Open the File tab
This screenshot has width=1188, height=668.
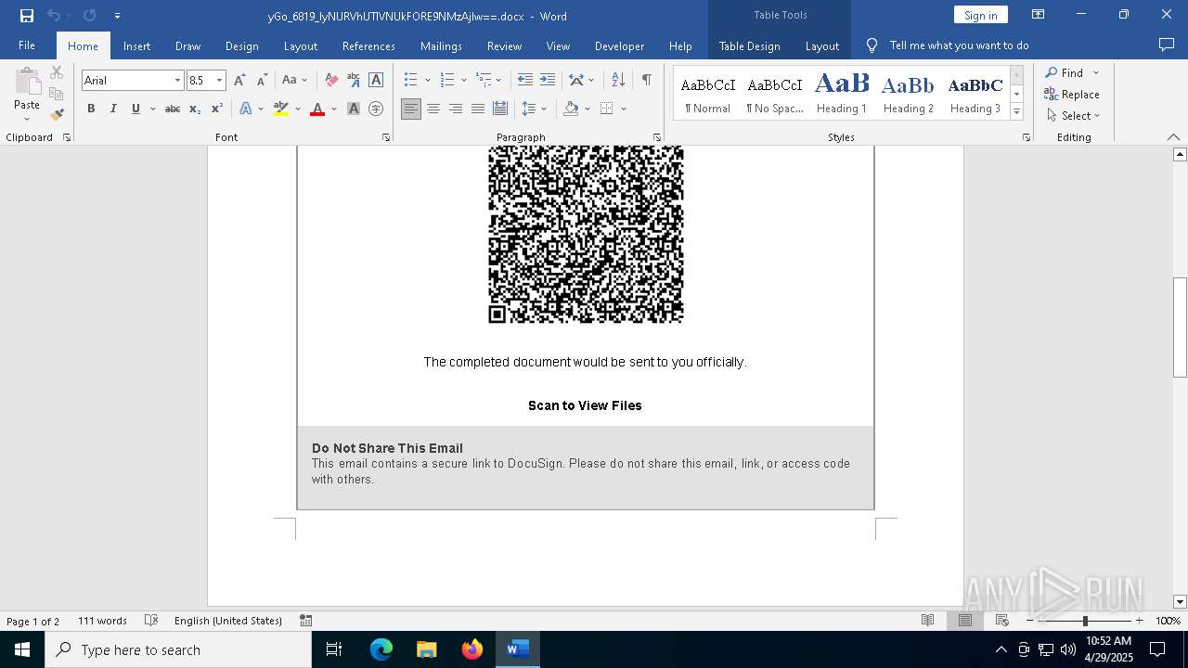(x=27, y=45)
